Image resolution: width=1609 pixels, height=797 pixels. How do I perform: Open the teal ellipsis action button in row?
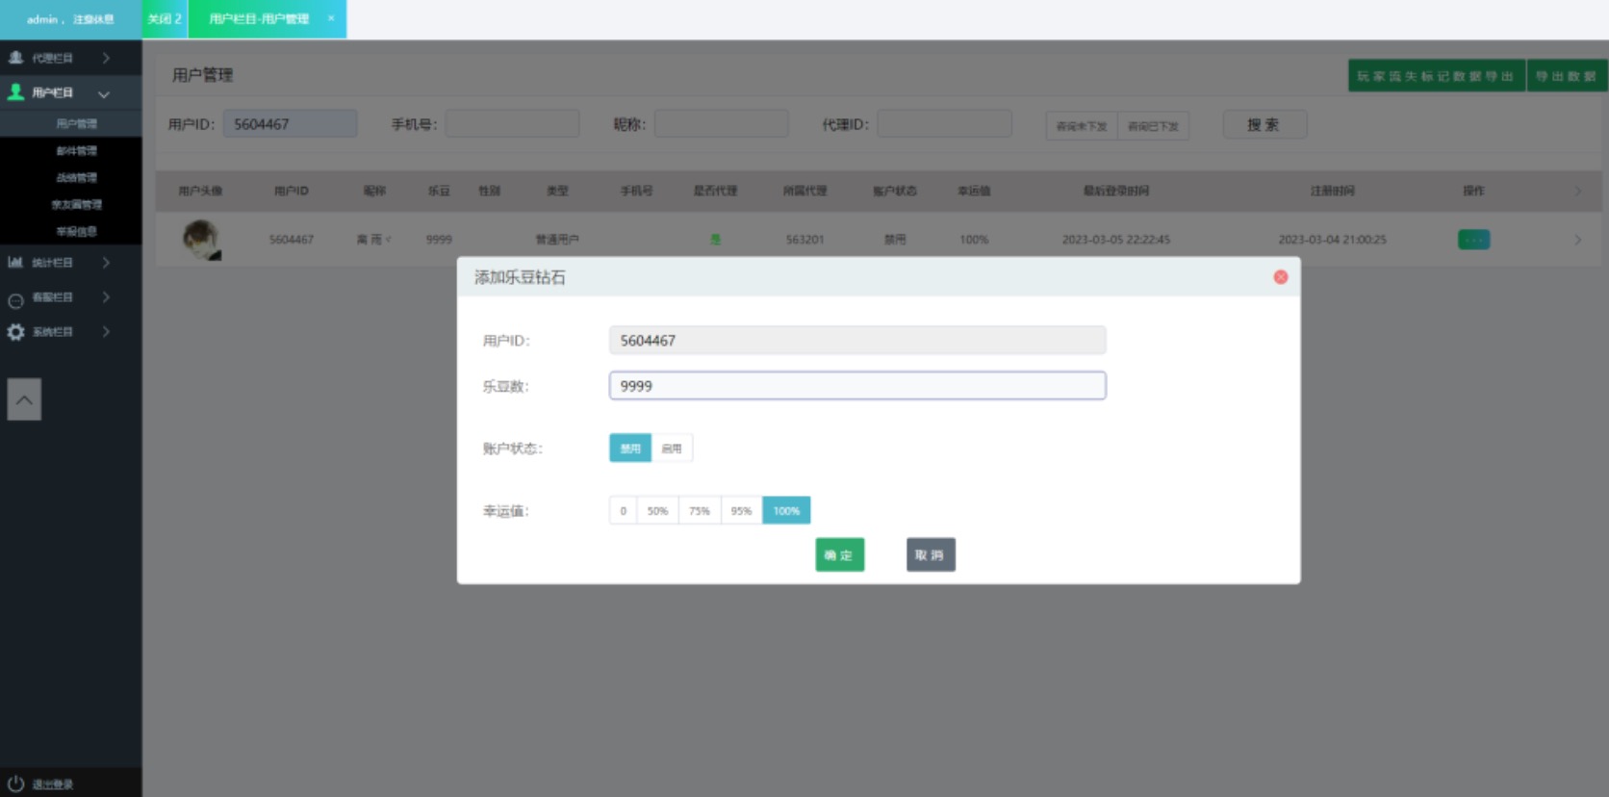1473,240
